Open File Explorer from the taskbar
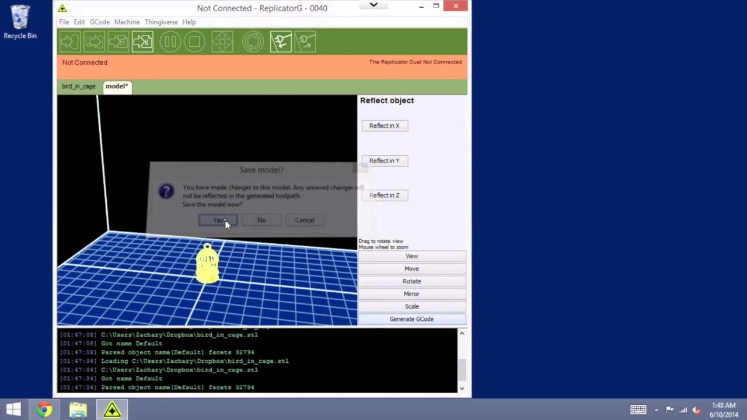Screen dimensions: 747x420 [78, 409]
